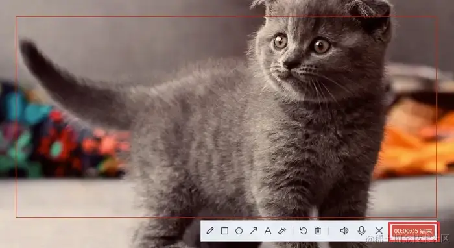Stop recording via 00:00:05 结束 button
The height and width of the screenshot is (248, 454).
tap(414, 231)
